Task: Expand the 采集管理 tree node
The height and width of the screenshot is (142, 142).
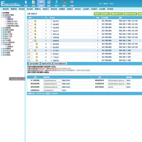Action: click(x=2, y=49)
